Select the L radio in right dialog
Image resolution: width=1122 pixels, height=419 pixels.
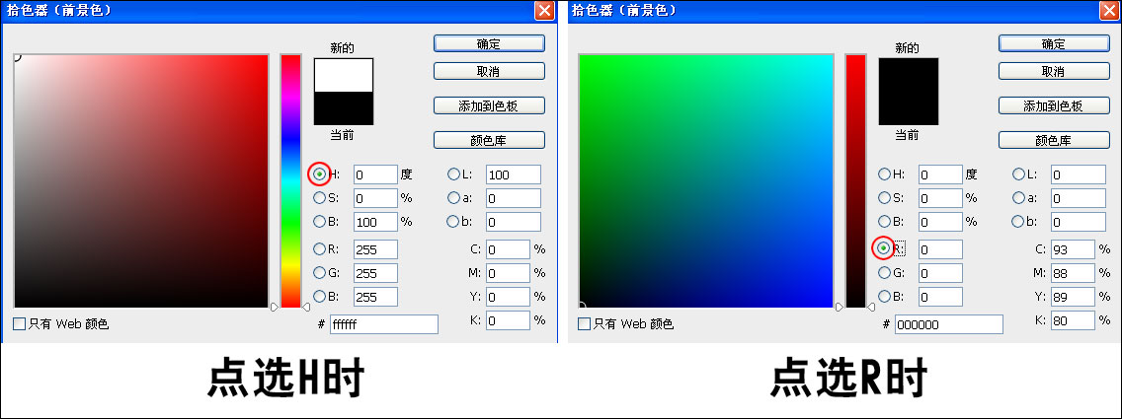click(x=1018, y=175)
